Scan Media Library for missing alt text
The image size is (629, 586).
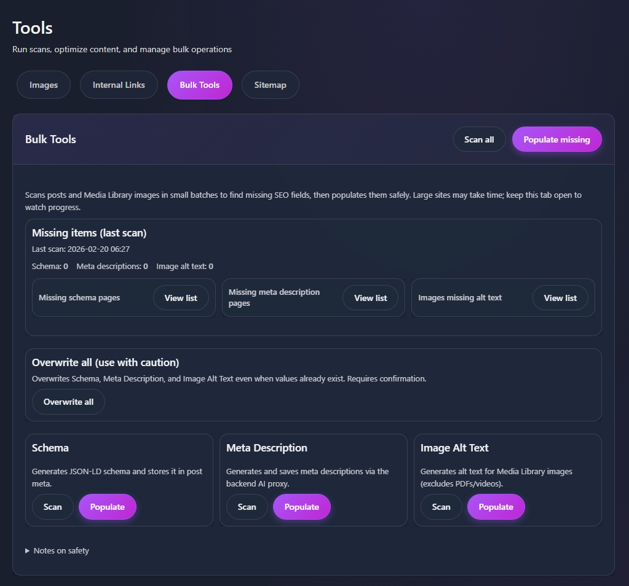[x=441, y=506]
